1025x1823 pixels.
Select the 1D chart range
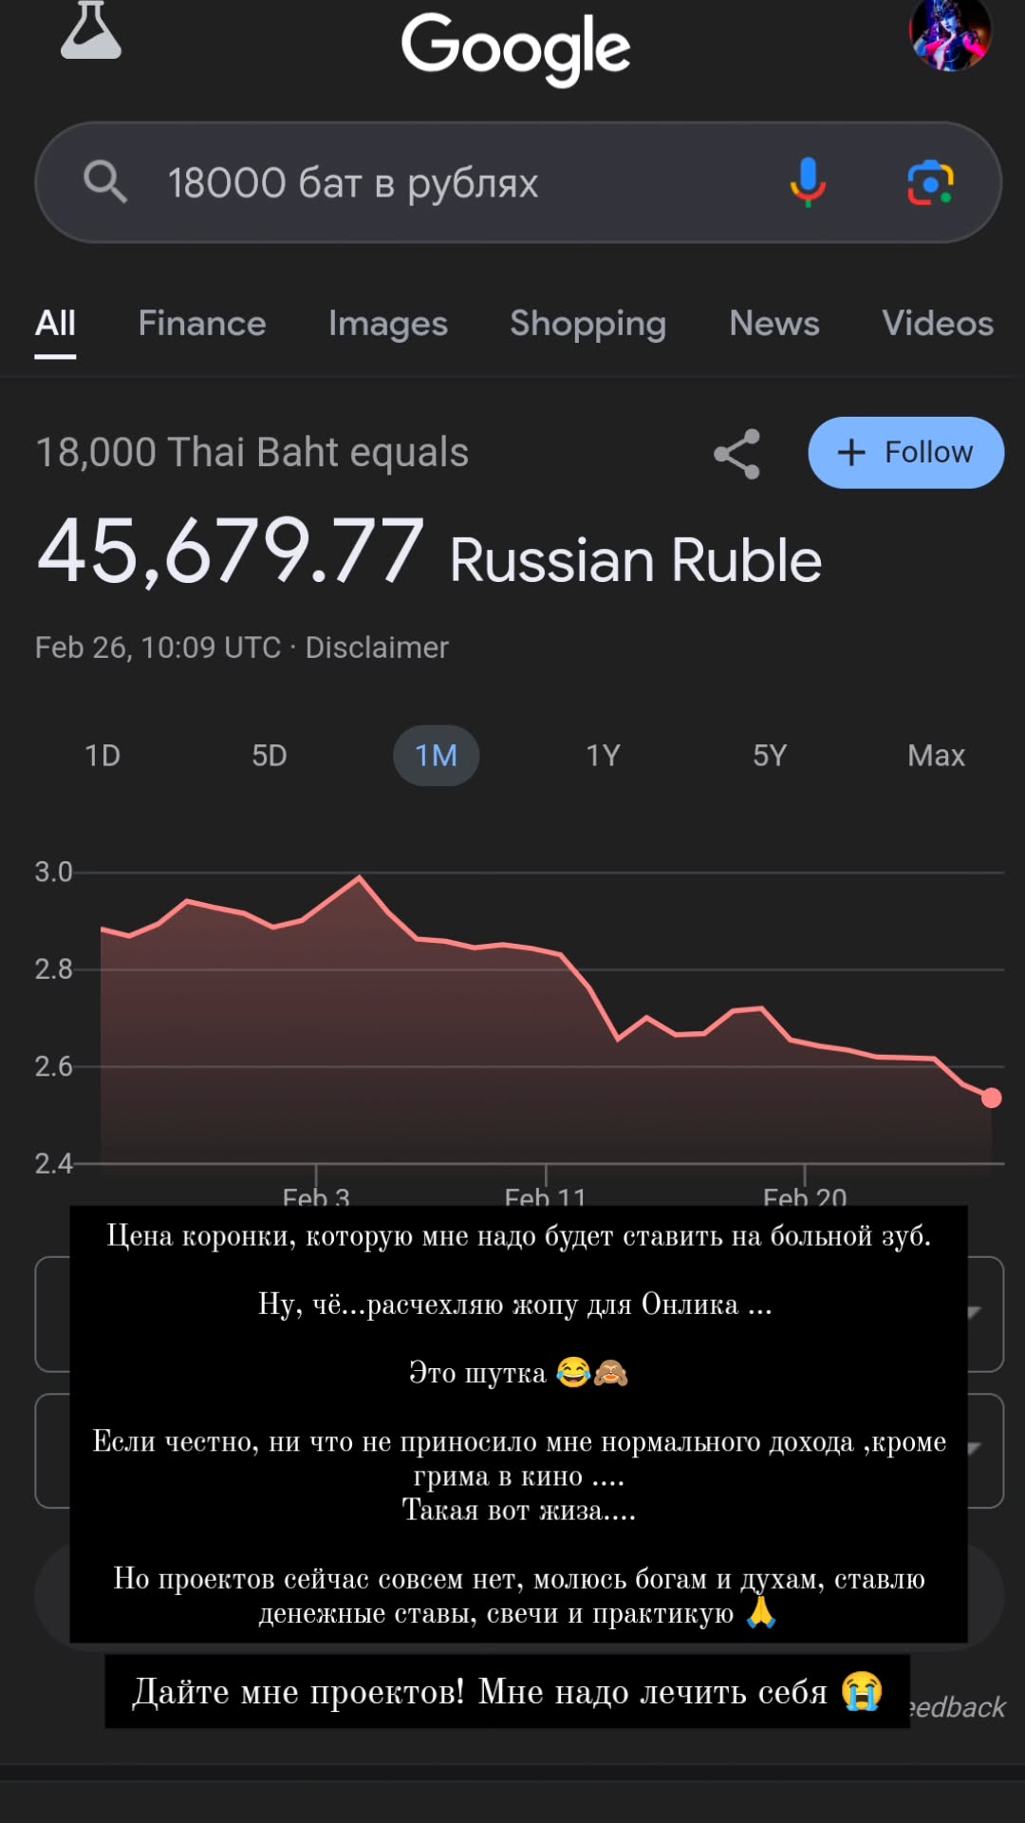click(x=102, y=756)
